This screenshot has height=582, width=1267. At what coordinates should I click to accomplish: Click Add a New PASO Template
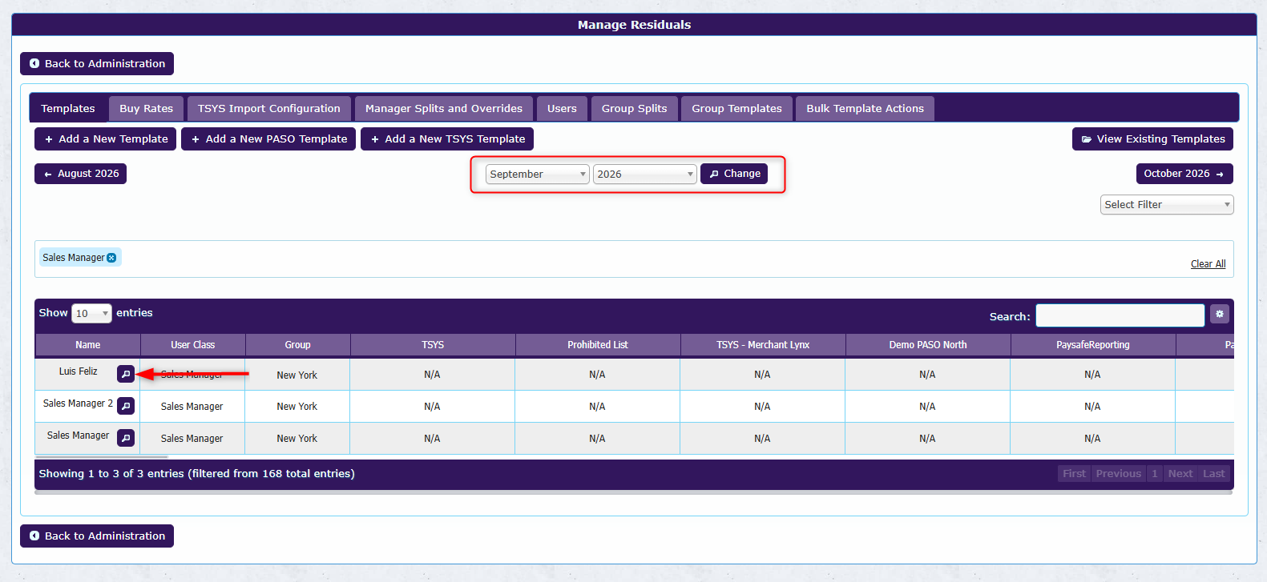268,138
